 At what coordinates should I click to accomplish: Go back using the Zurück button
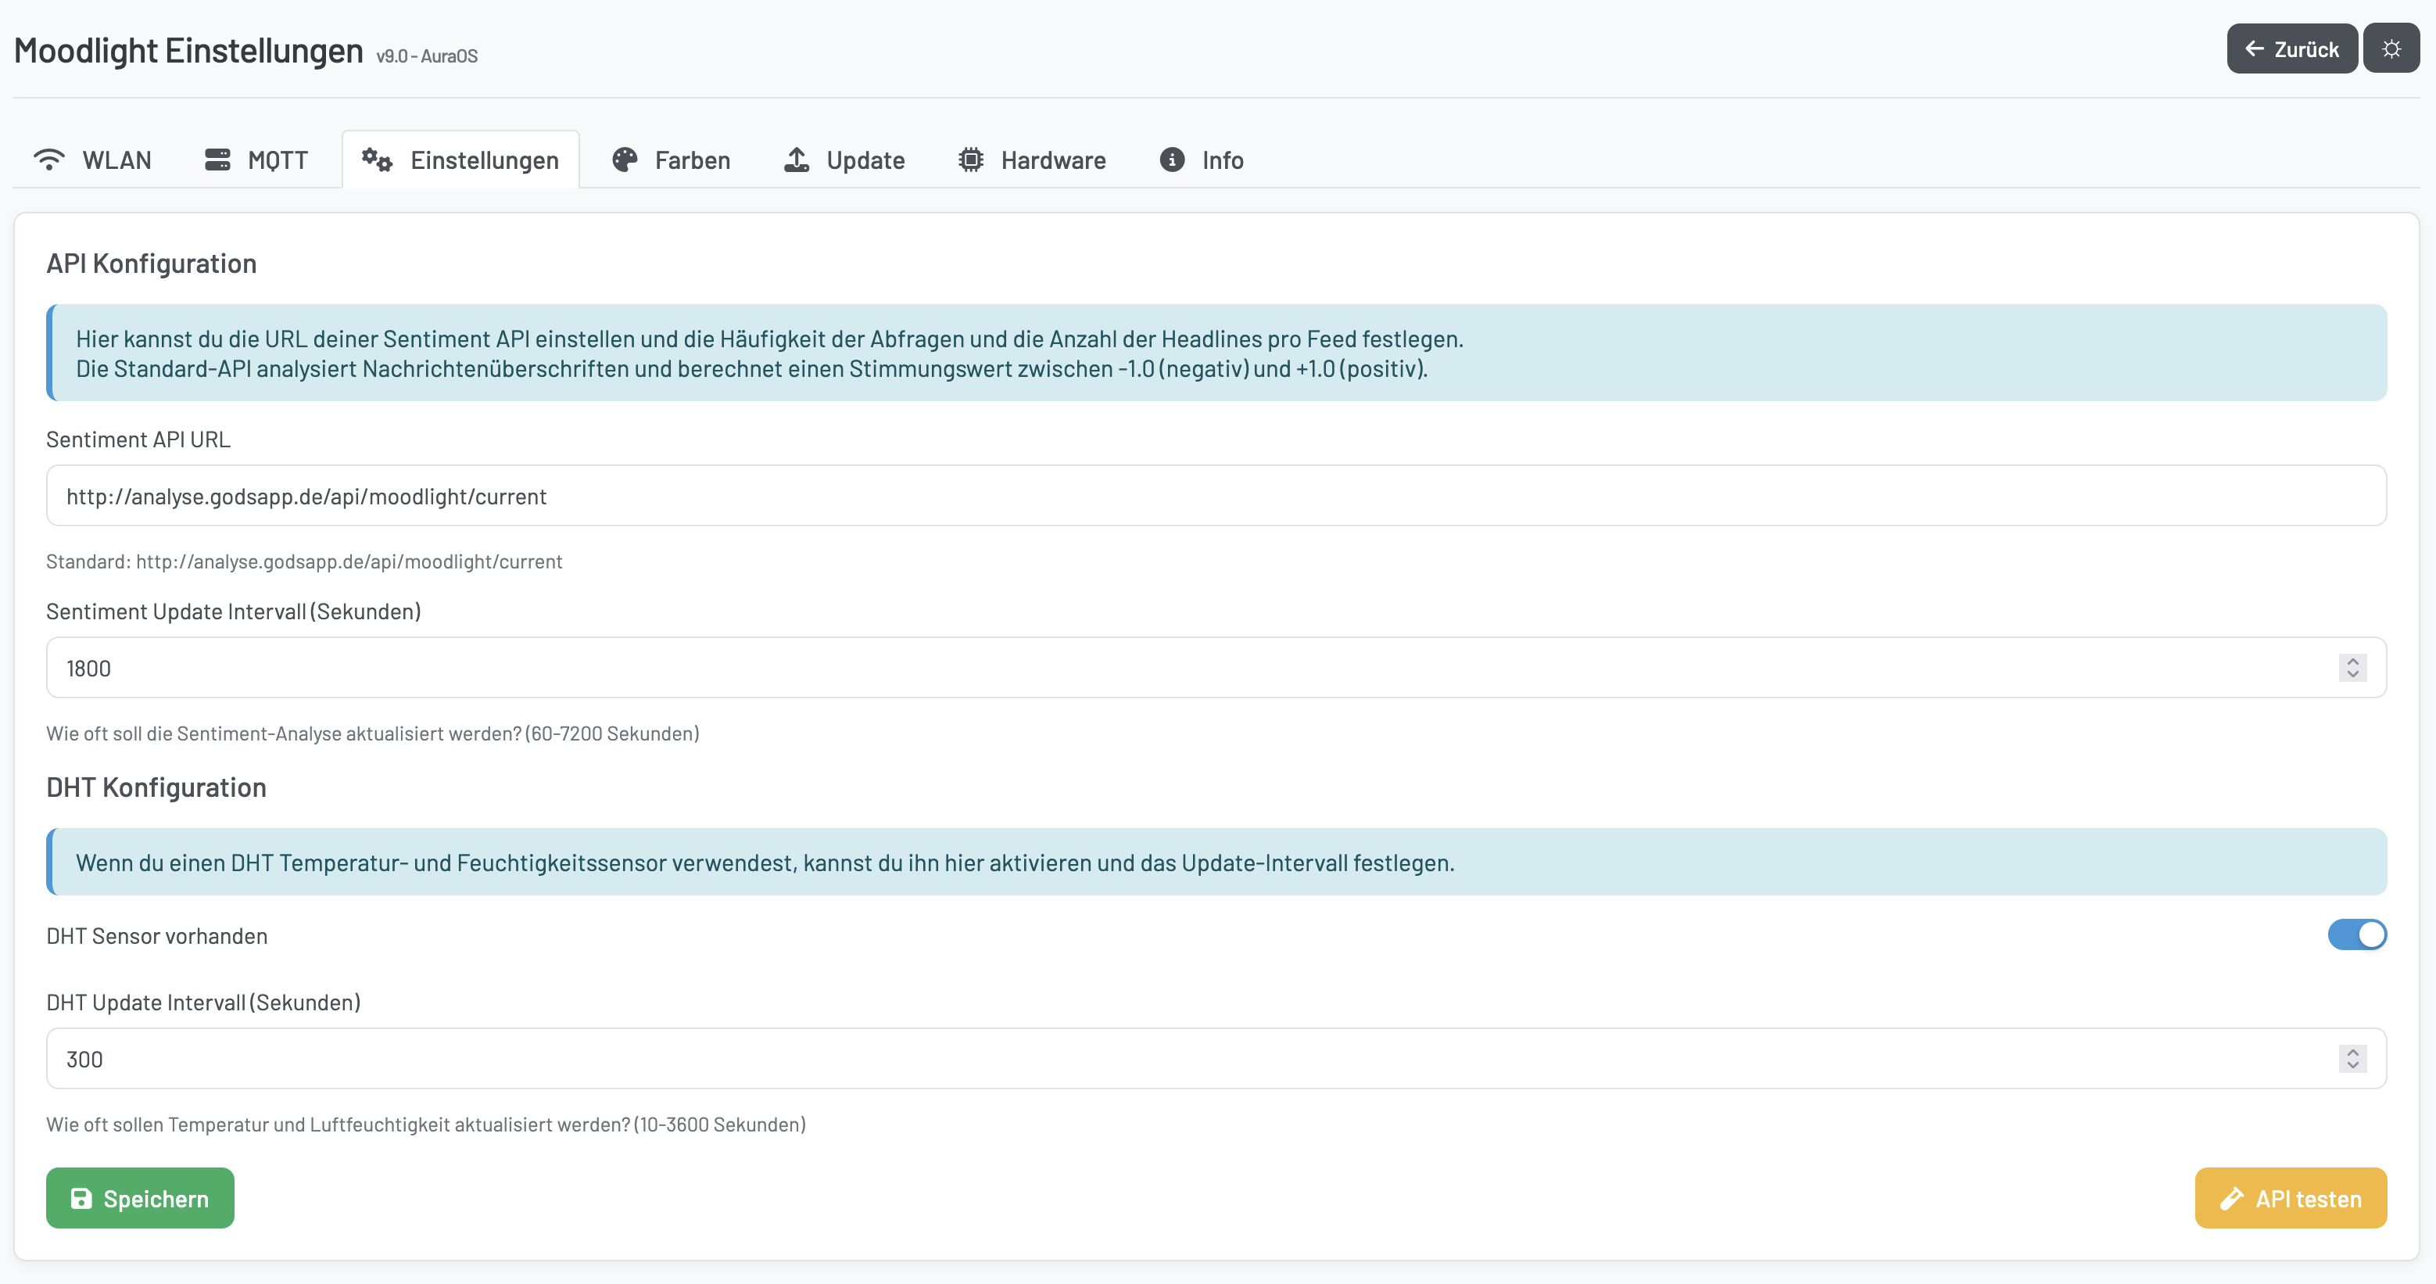2291,49
